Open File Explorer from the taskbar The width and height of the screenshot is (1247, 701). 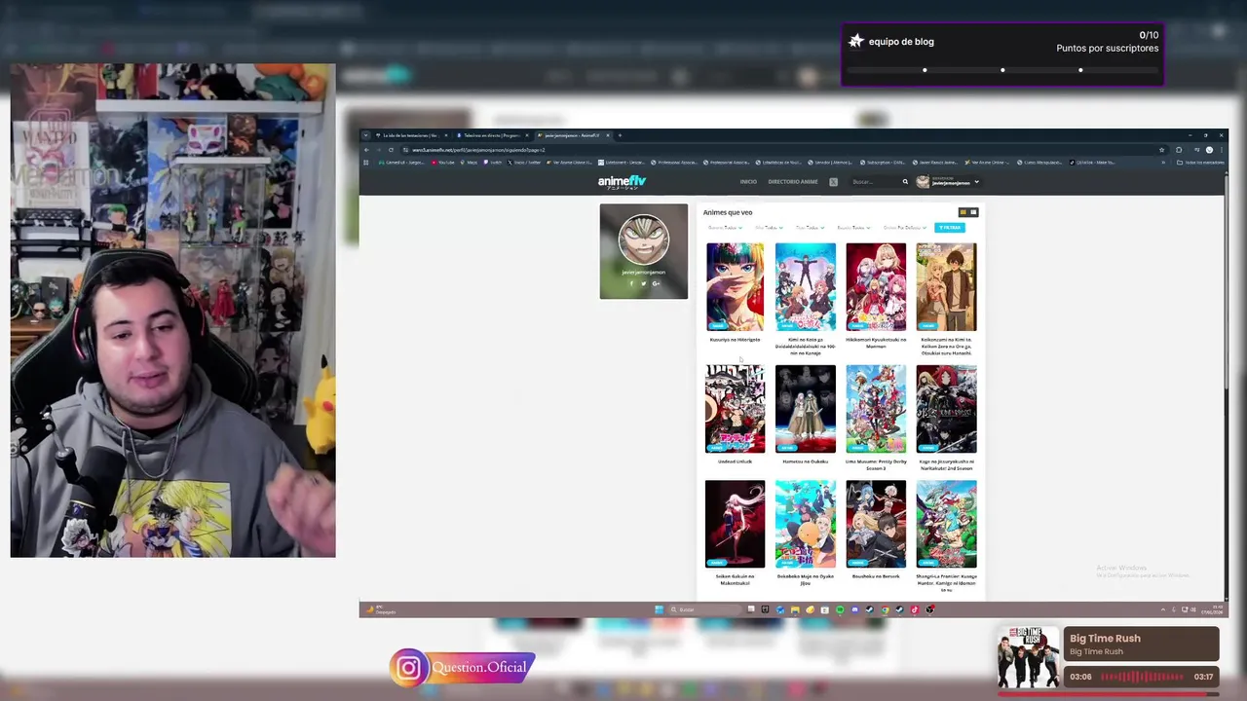(795, 609)
